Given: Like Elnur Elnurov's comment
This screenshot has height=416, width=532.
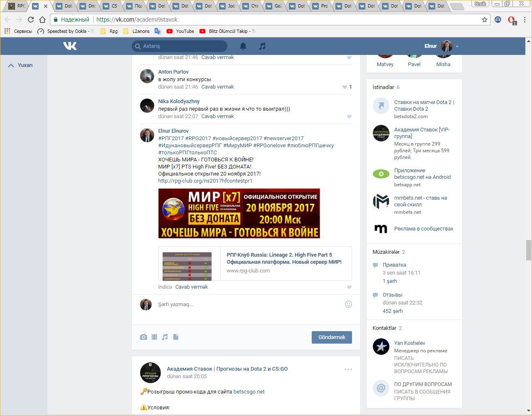Looking at the screenshot, I should click(x=349, y=287).
